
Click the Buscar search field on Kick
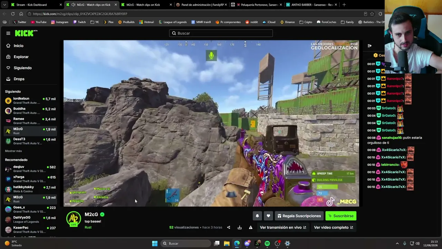221,33
